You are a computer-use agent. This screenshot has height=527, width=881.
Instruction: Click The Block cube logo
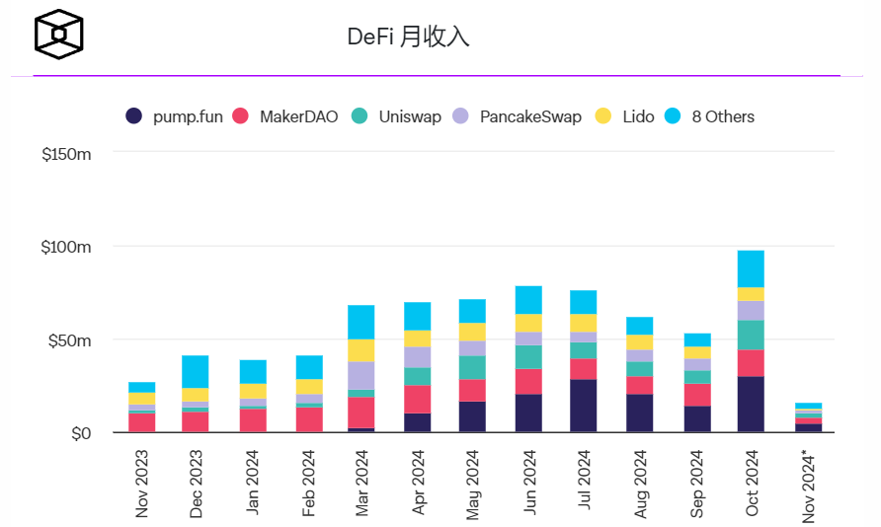[59, 35]
